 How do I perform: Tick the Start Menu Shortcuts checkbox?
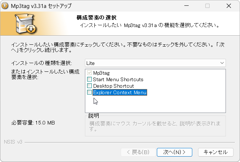(89, 79)
